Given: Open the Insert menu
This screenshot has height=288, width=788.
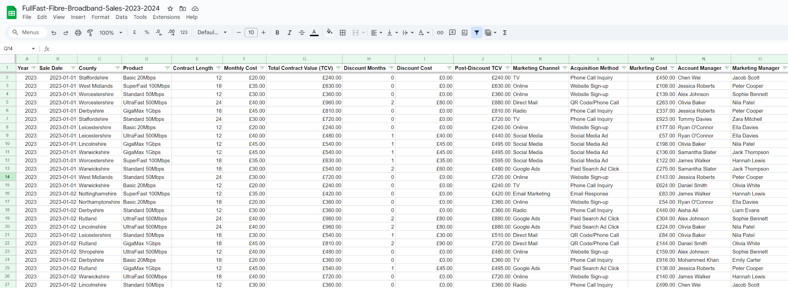Looking at the screenshot, I should [78, 17].
